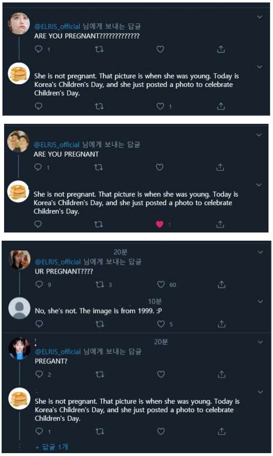Share the "PREGANT?" tweet

(x=221, y=374)
